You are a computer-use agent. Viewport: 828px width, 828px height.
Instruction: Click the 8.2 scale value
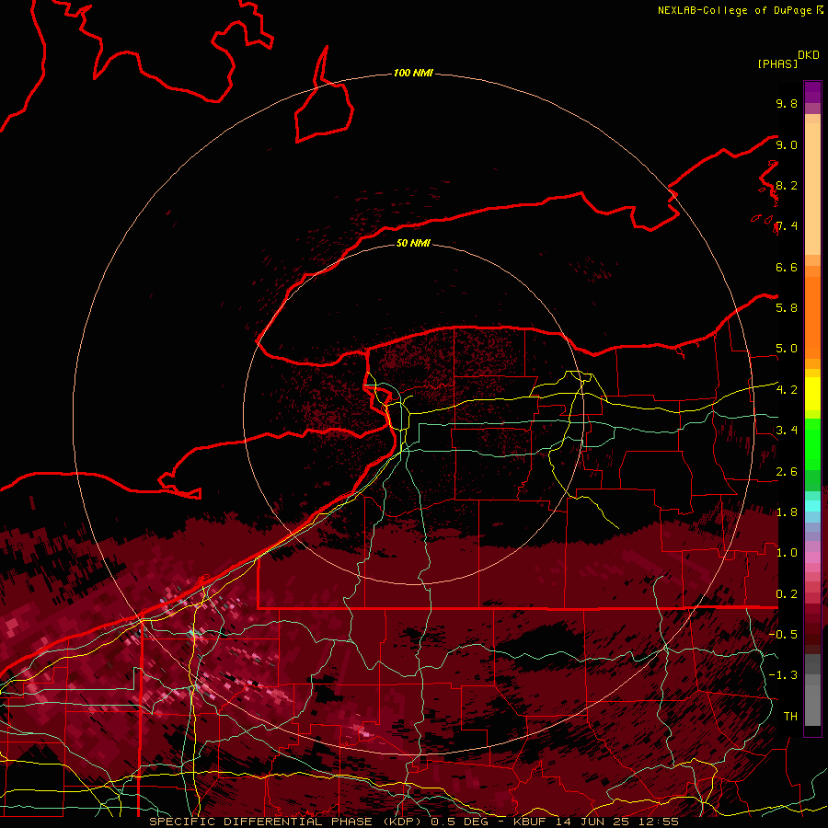click(x=787, y=185)
